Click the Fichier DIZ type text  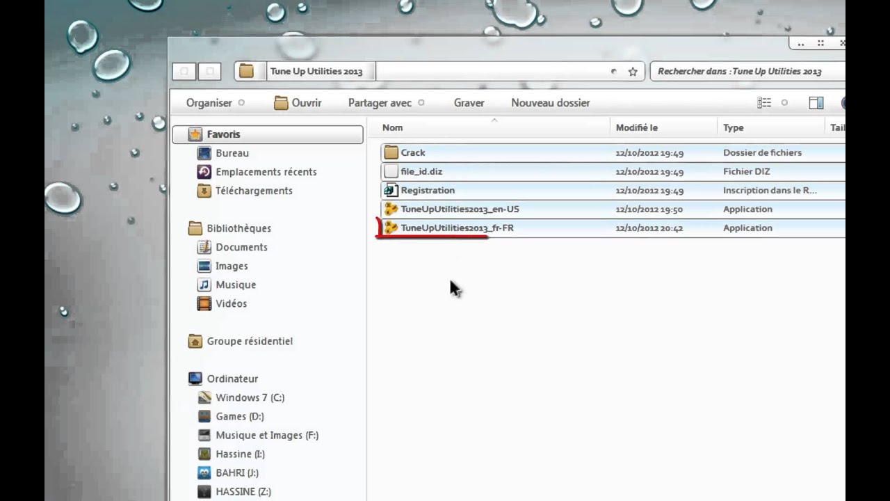(x=747, y=171)
